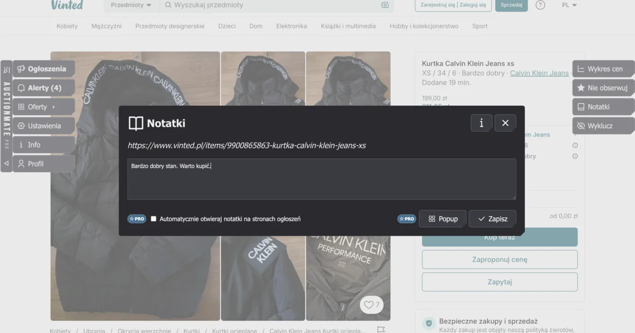Click Wyklucz to exclude this listing
This screenshot has width=635, height=333.
pyautogui.click(x=604, y=126)
